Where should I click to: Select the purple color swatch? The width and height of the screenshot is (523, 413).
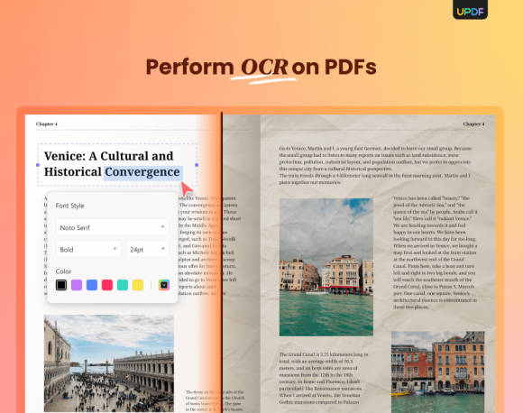[x=77, y=285]
